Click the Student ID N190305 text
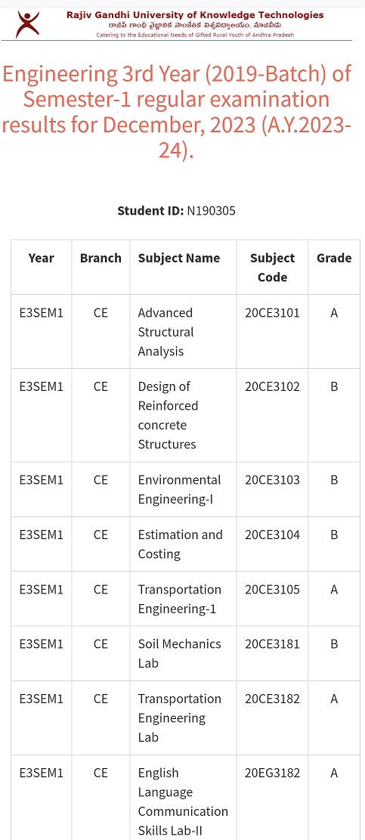365x840 pixels. 177,210
